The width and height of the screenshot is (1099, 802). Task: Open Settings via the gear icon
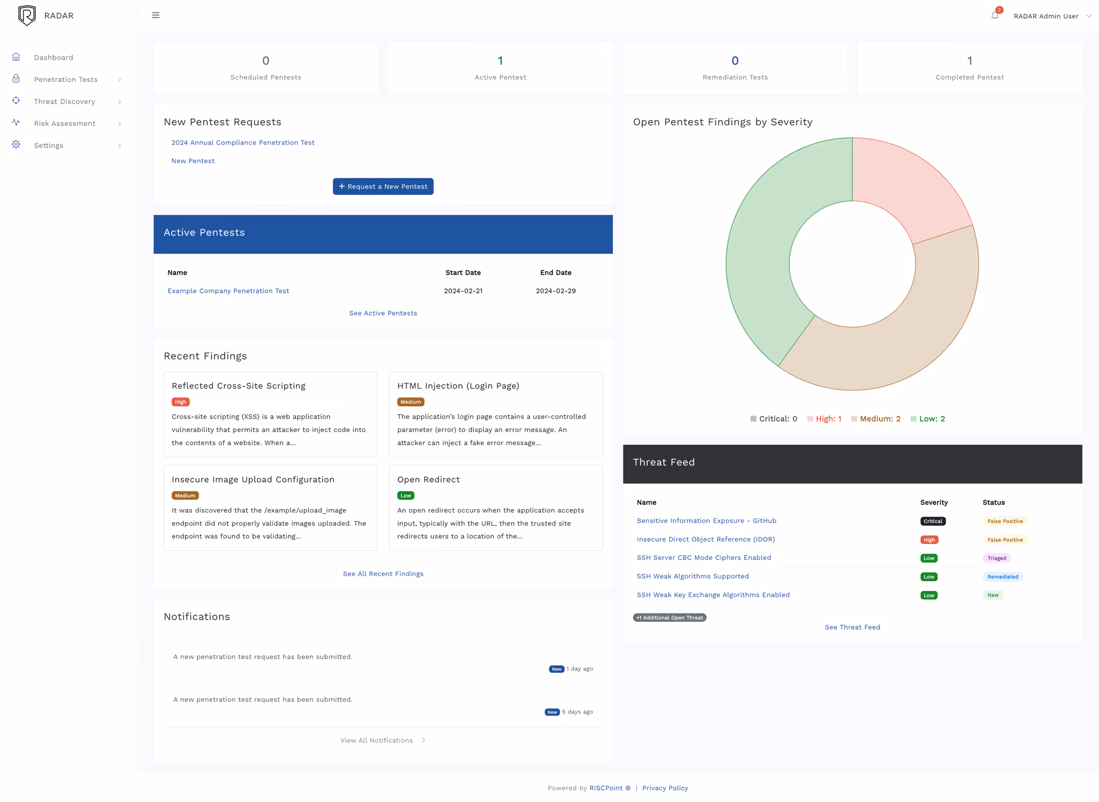click(15, 145)
